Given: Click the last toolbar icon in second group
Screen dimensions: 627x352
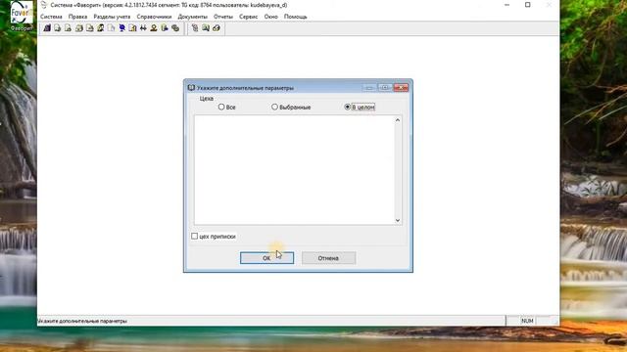Looking at the screenshot, I should 217,28.
